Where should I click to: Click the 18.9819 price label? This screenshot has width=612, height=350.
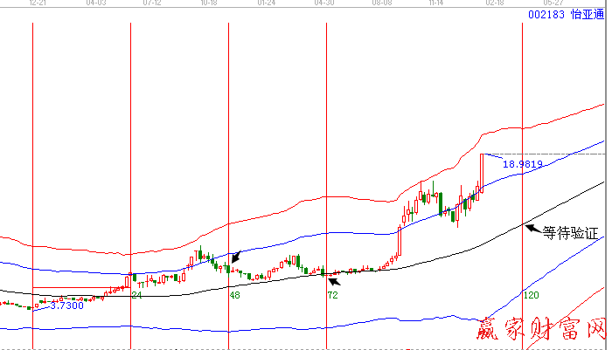point(523,163)
